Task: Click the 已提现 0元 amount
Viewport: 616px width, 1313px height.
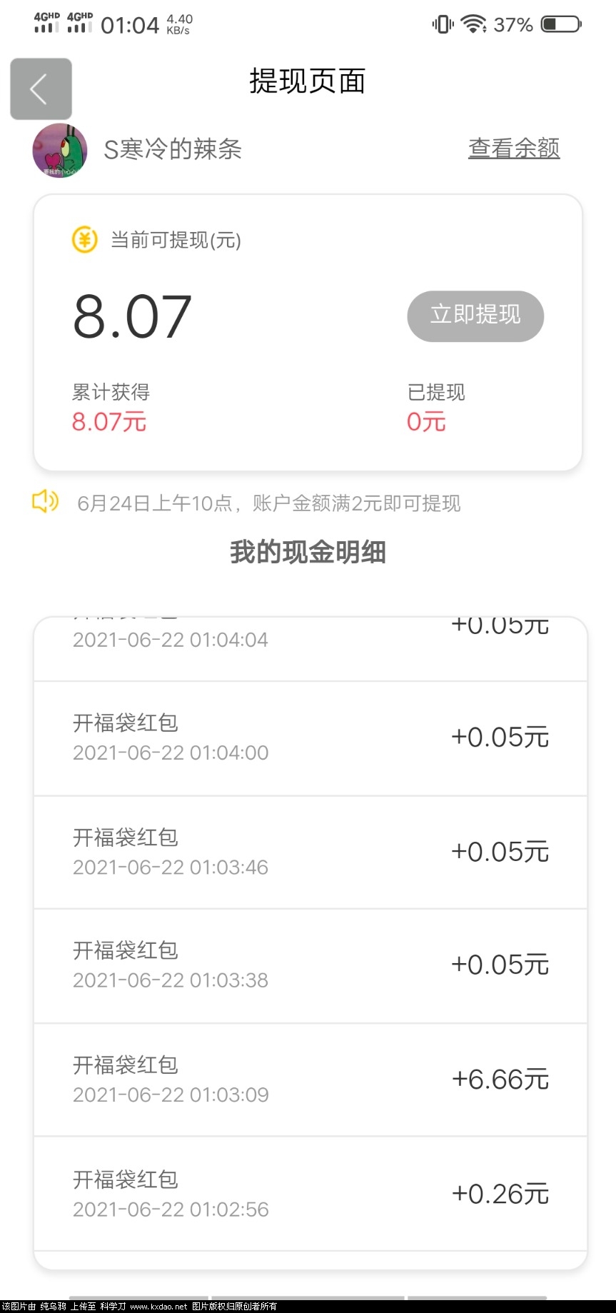Action: point(426,421)
